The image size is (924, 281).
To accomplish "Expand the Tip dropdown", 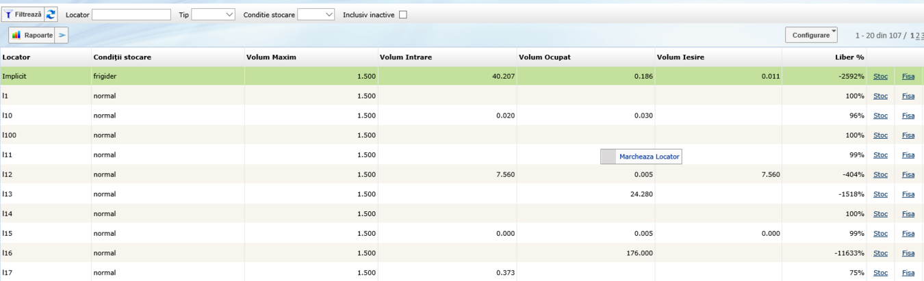I will [x=213, y=14].
